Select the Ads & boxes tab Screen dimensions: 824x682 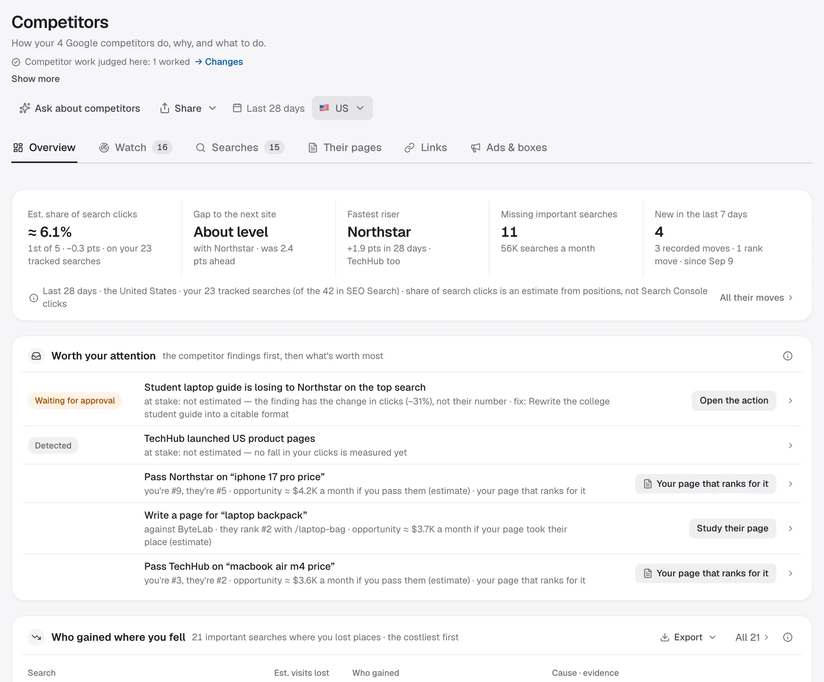[x=509, y=148]
